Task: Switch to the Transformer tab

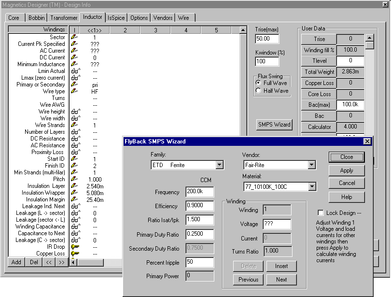Action: click(63, 18)
